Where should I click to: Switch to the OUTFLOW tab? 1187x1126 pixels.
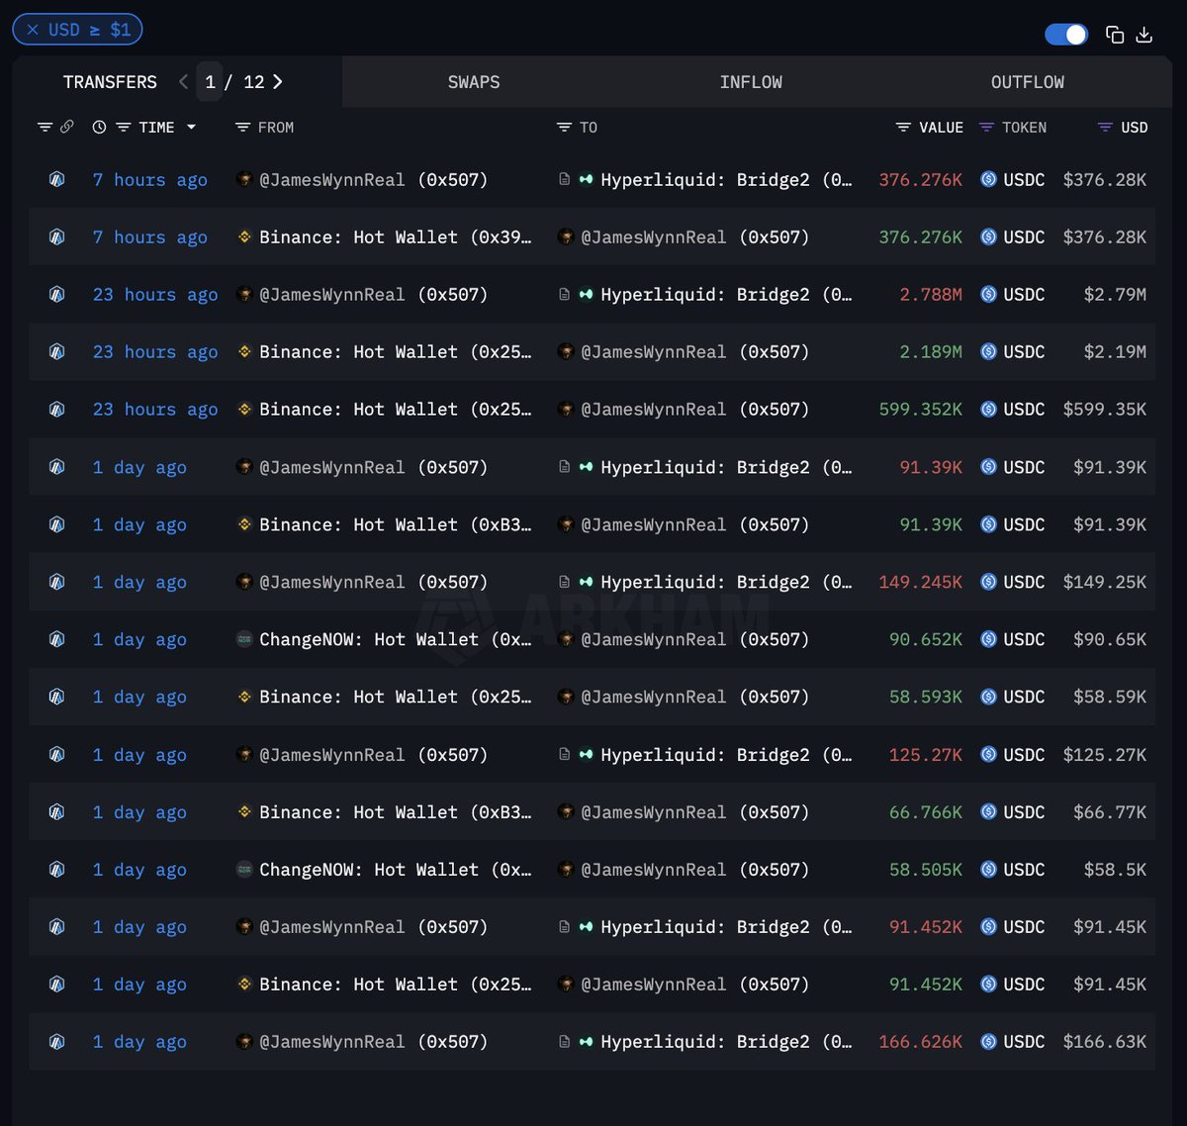point(1028,82)
